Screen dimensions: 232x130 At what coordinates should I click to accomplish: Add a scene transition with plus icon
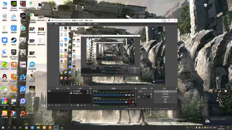click(145, 94)
